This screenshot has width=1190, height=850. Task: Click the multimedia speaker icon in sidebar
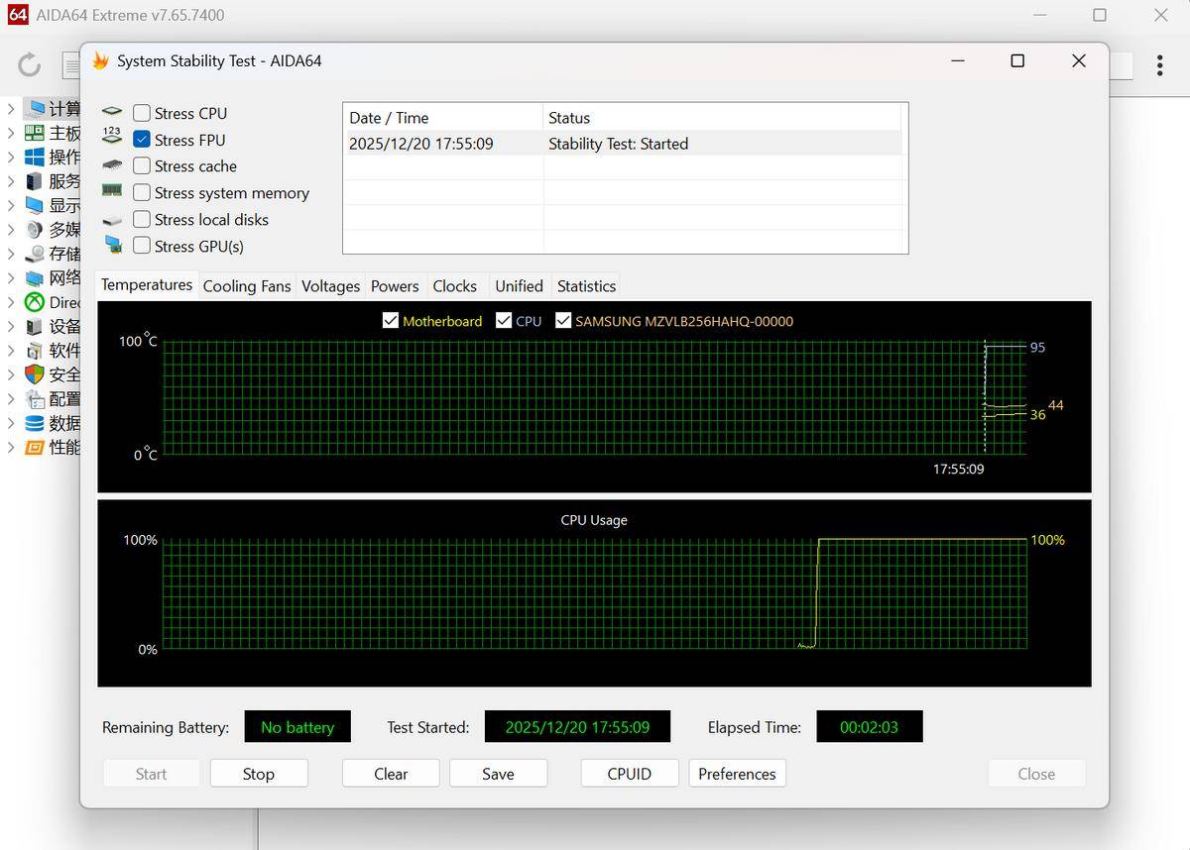click(x=35, y=229)
